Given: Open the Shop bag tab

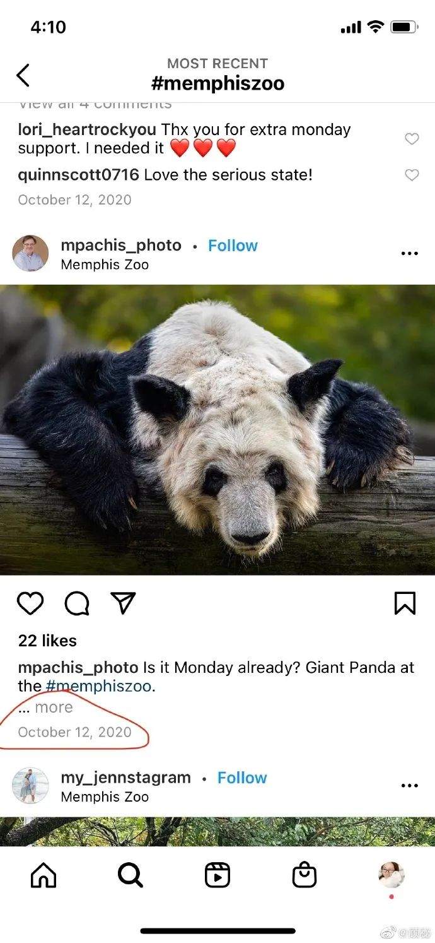Looking at the screenshot, I should [x=304, y=875].
